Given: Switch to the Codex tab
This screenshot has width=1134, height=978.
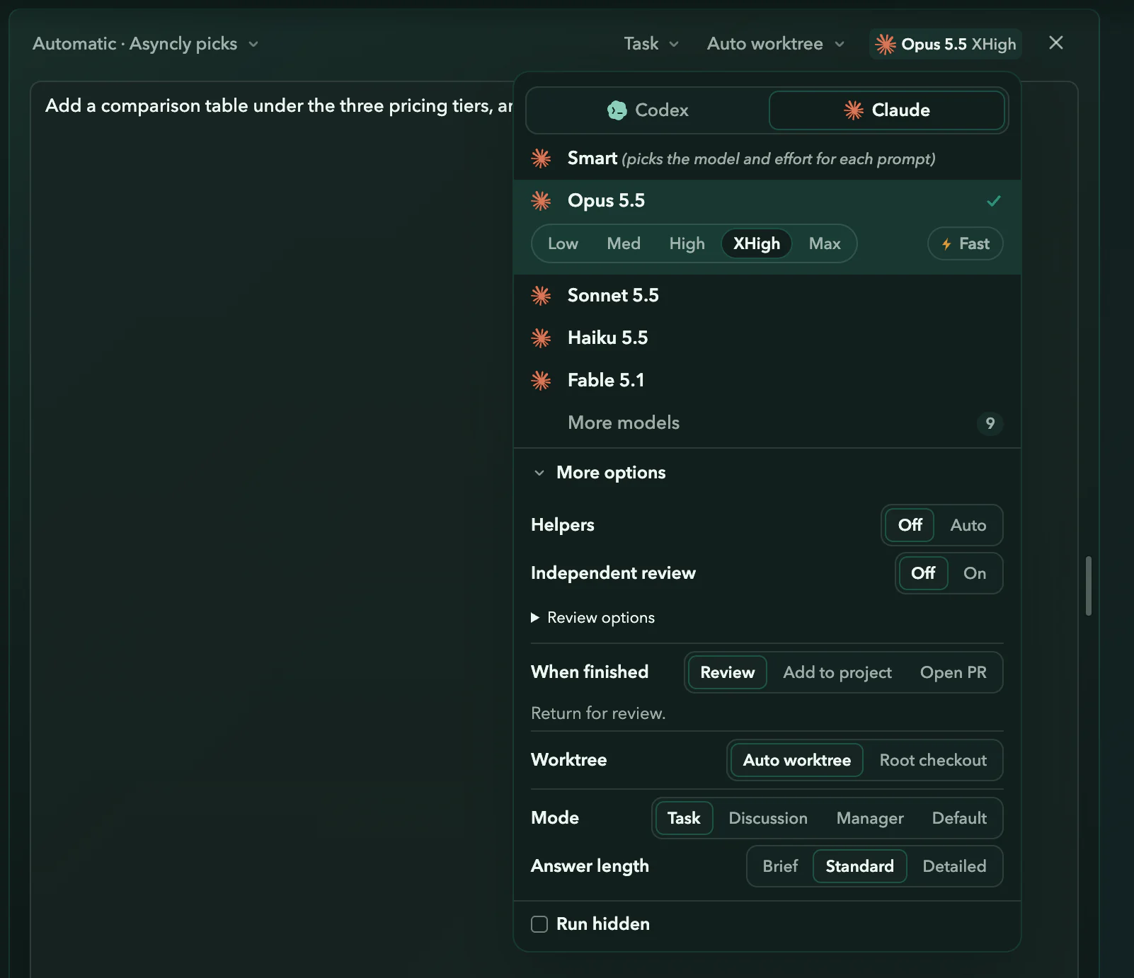Looking at the screenshot, I should (647, 110).
